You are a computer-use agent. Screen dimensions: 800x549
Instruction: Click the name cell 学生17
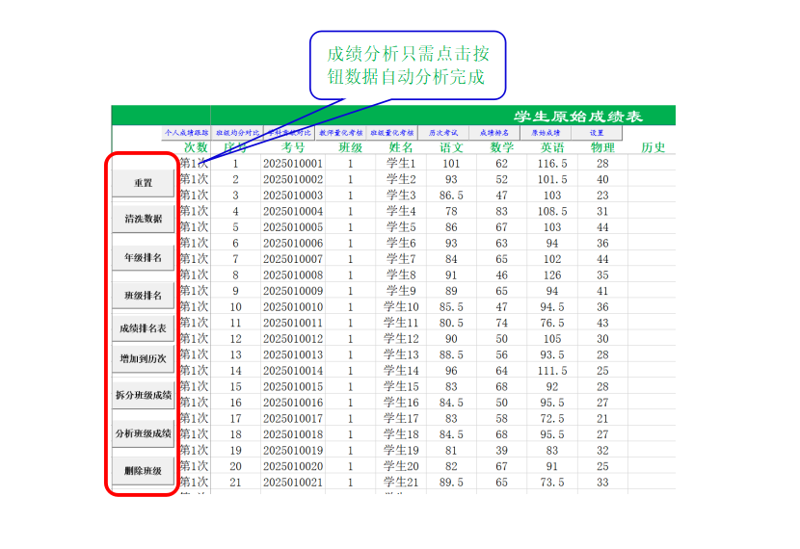pos(401,419)
